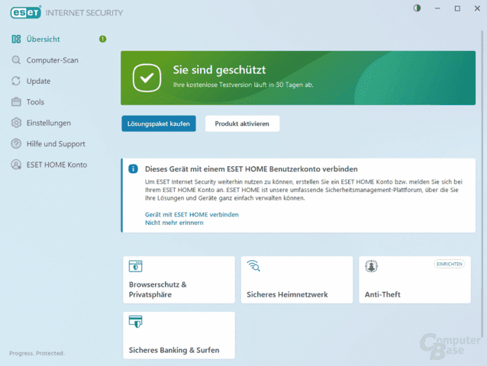
Task: Minimize the ESET window
Action: tap(437, 8)
